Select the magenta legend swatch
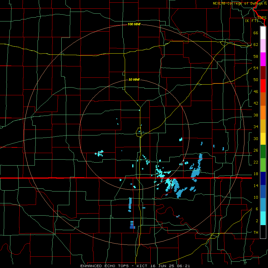Image resolution: width=268 pixels, height=268 pixels. (263, 59)
